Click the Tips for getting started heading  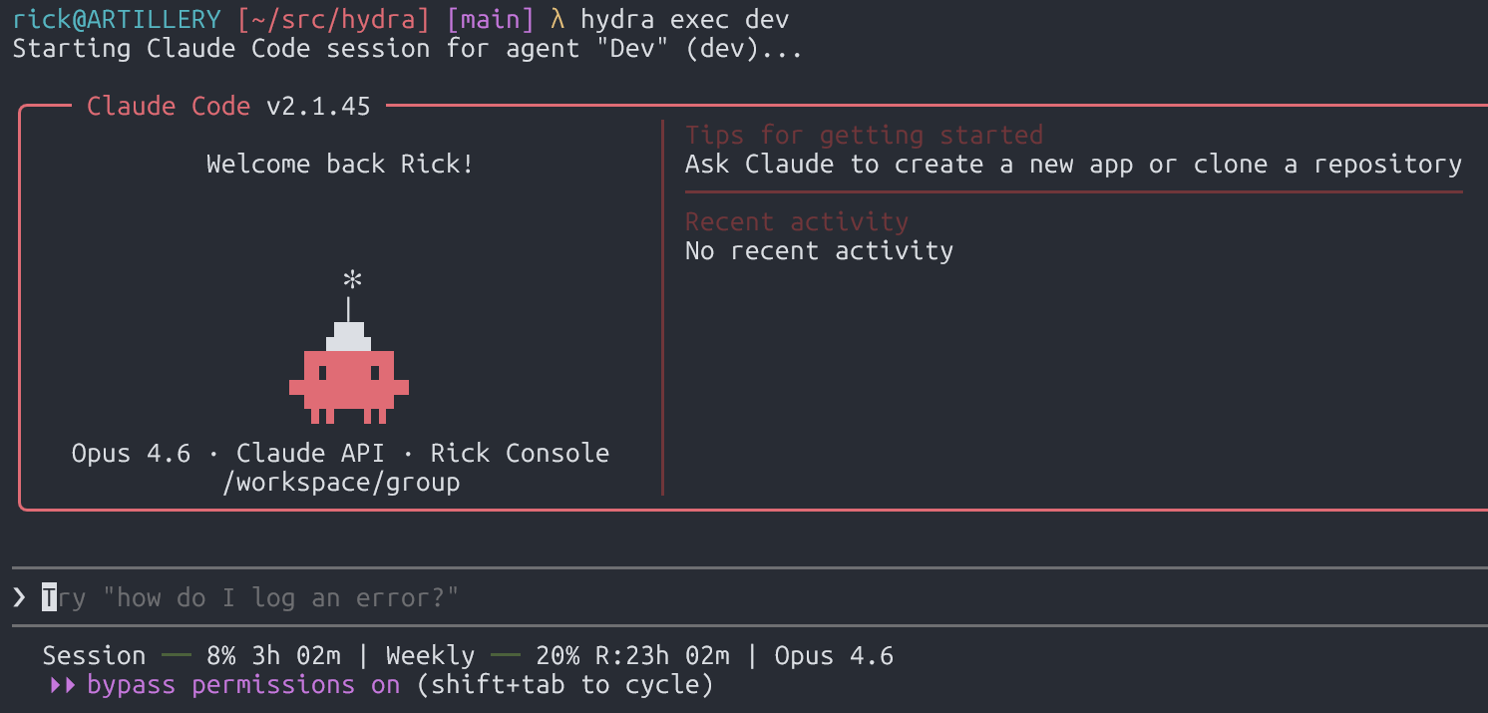click(x=864, y=135)
